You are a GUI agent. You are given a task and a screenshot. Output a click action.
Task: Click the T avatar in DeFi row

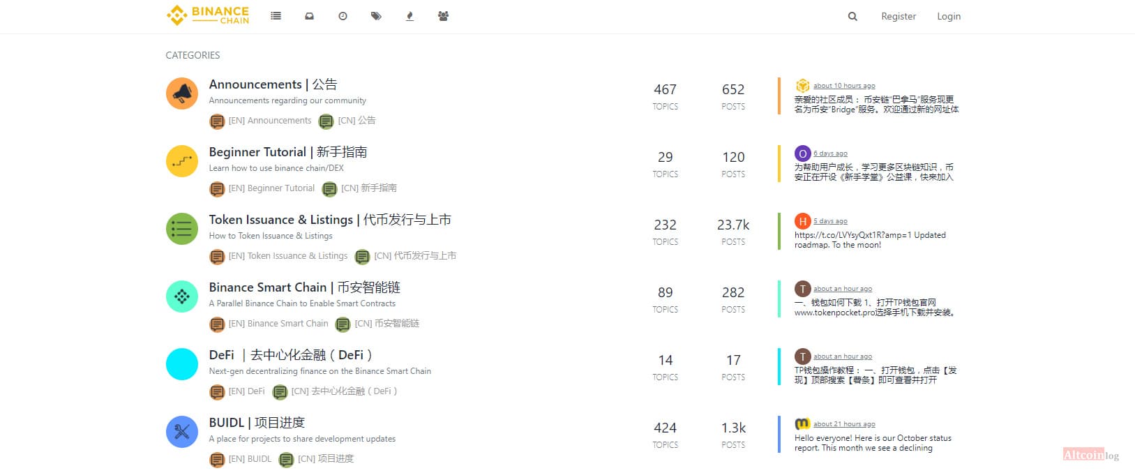click(x=802, y=356)
